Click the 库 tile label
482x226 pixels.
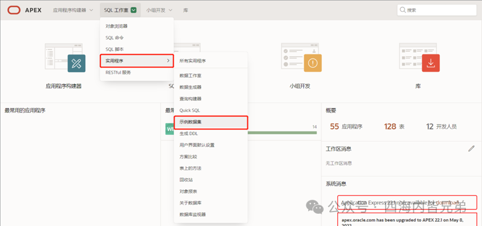point(418,86)
